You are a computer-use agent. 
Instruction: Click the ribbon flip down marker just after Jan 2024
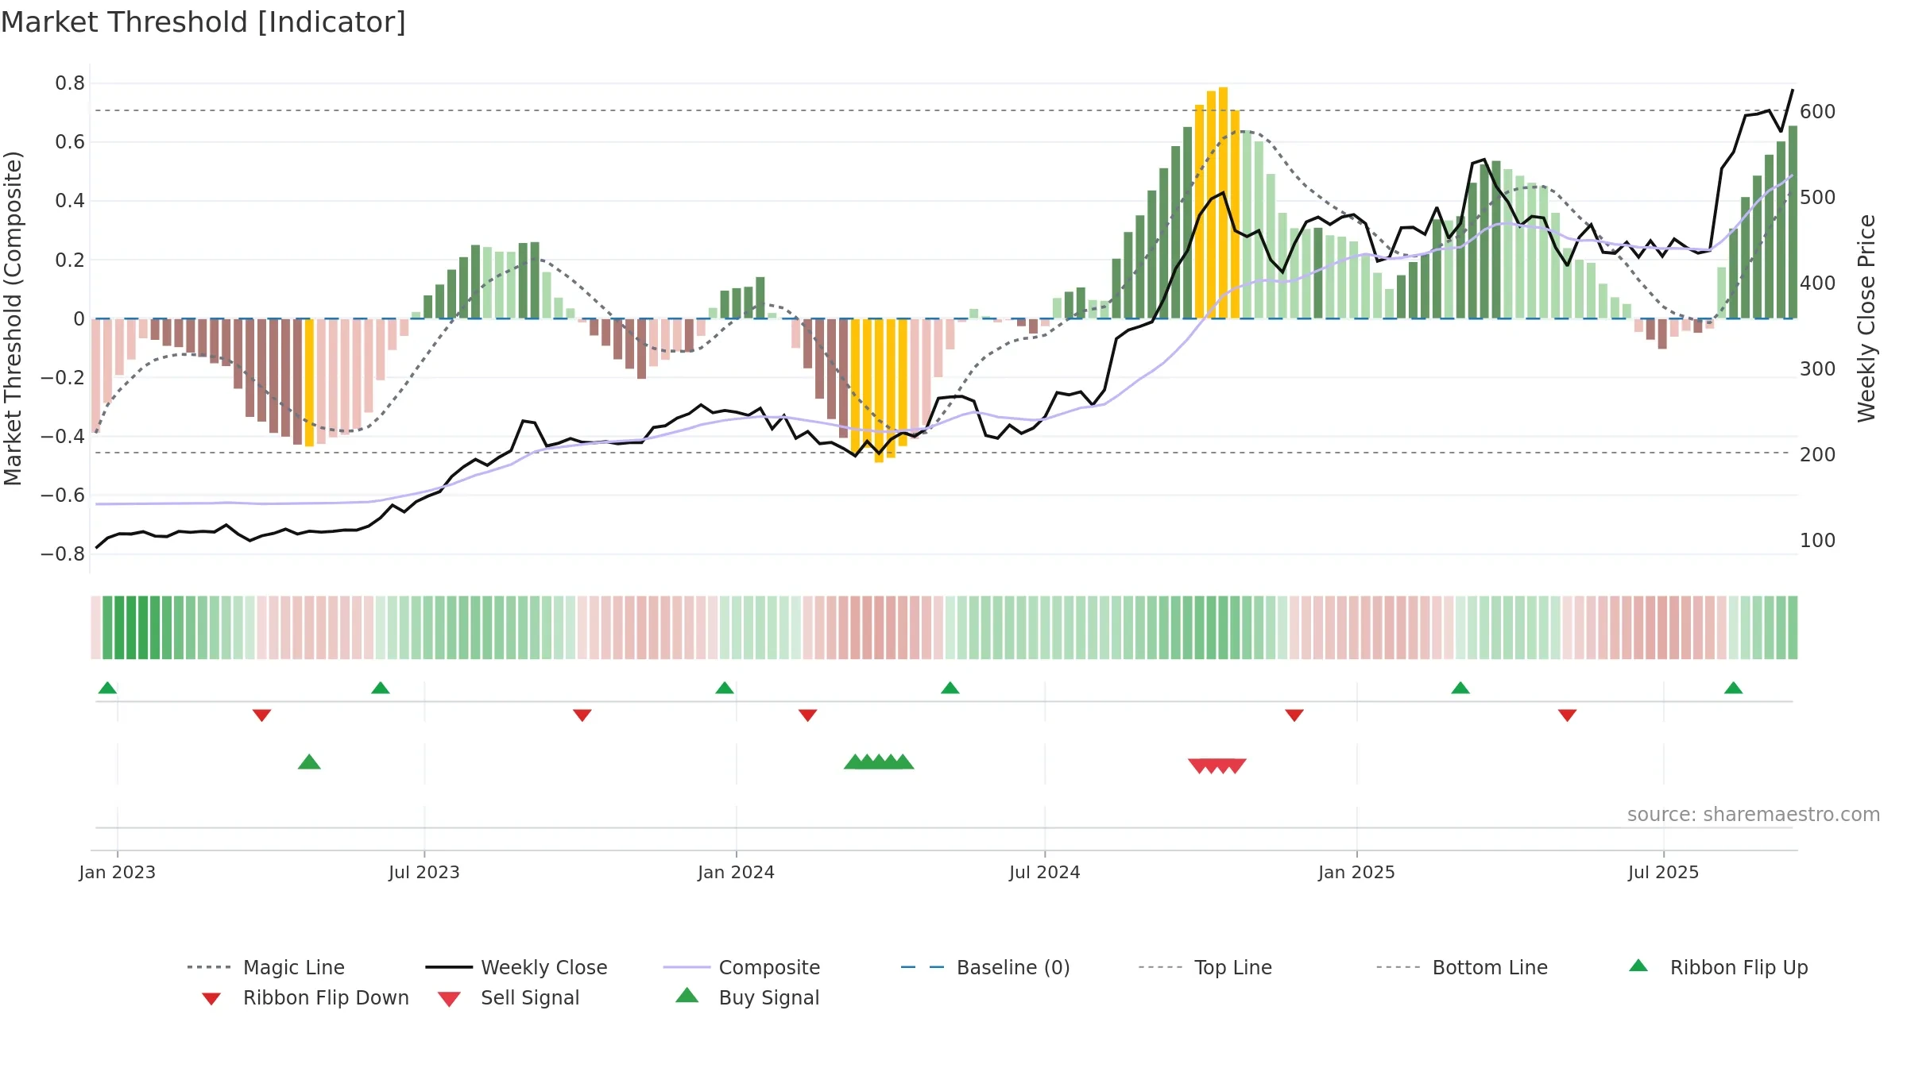(x=808, y=715)
